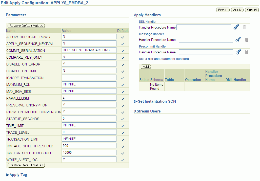260x181 pixels.
Task: Add a DML/Error statement handler
Action: (x=146, y=67)
